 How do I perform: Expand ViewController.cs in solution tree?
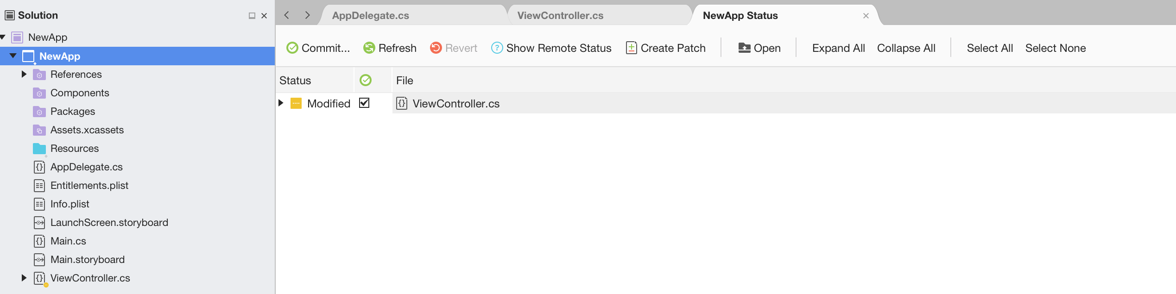click(x=24, y=278)
